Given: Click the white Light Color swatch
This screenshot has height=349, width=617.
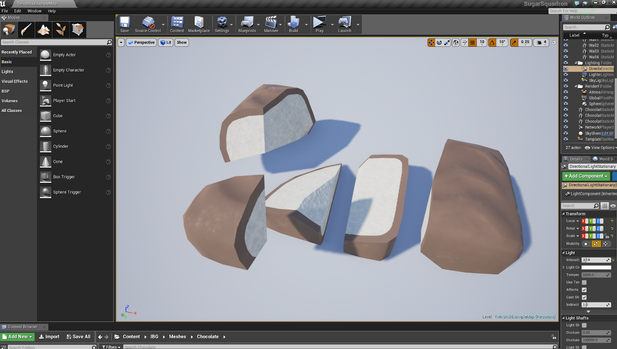Looking at the screenshot, I should (x=596, y=267).
